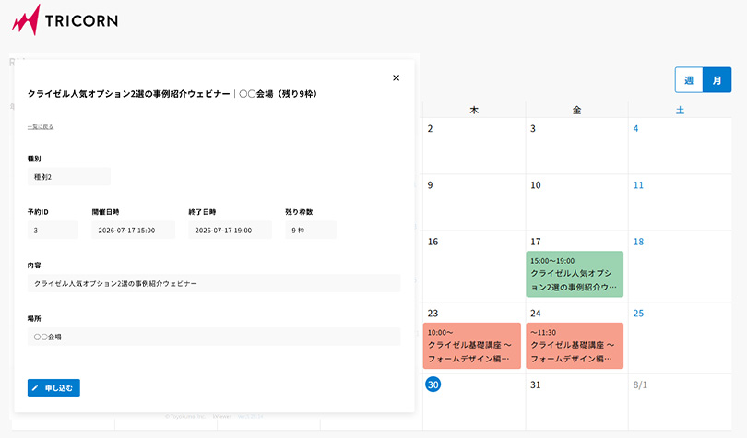Select calendar date 9
The image size is (747, 438).
pos(430,185)
